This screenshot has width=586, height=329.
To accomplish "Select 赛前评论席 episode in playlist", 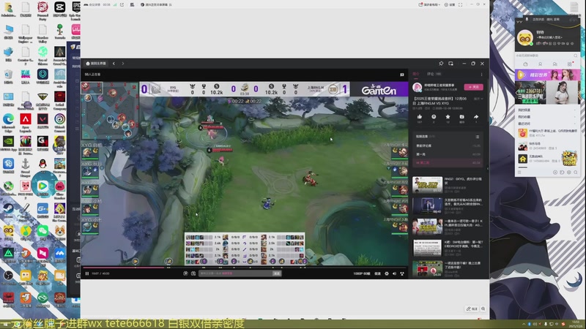I will tap(448, 145).
